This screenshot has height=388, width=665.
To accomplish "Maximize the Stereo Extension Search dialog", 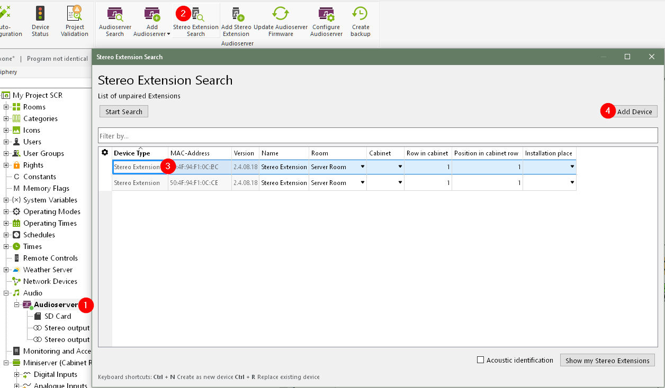I will coord(627,57).
